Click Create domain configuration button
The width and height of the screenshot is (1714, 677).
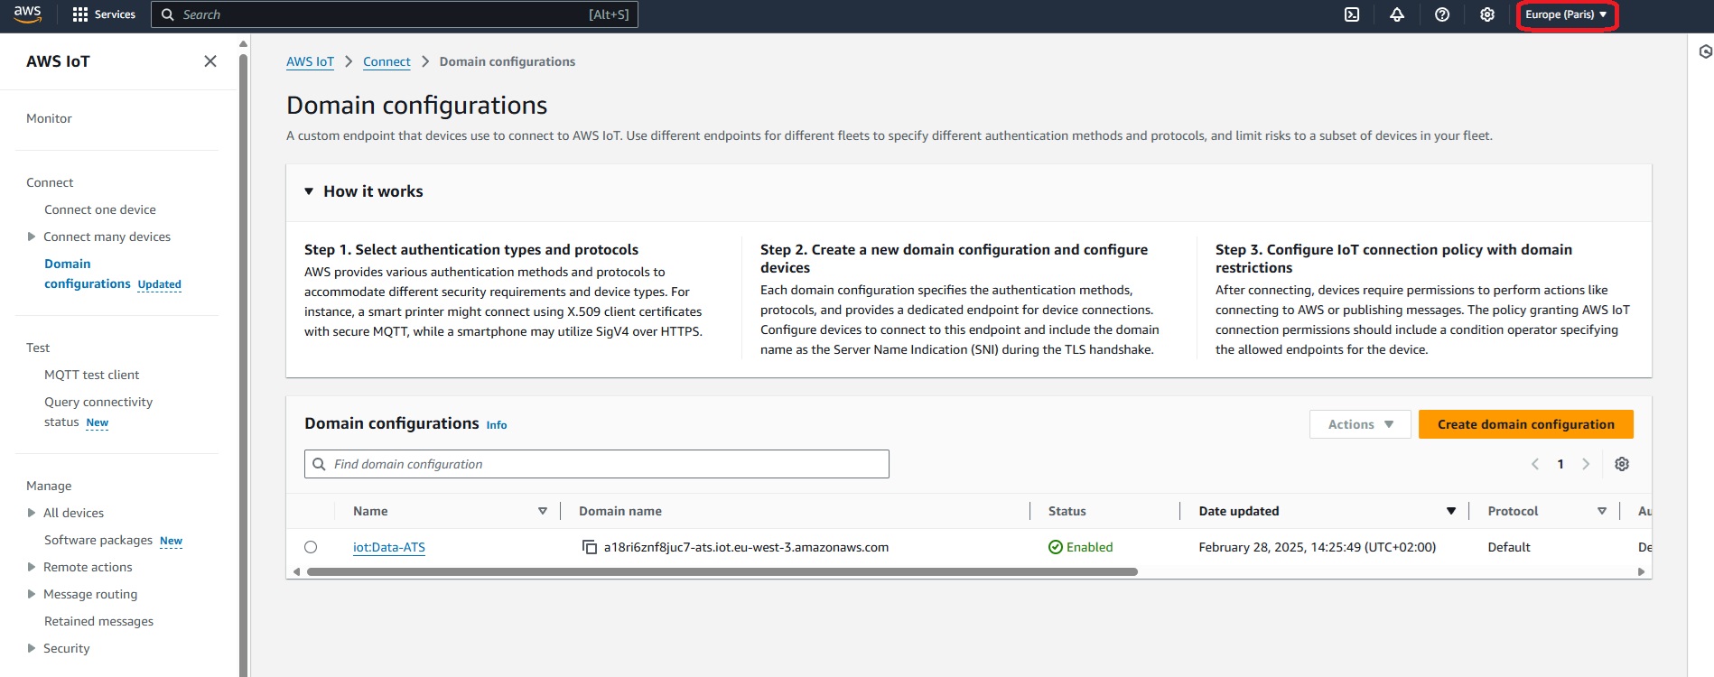1525,424
